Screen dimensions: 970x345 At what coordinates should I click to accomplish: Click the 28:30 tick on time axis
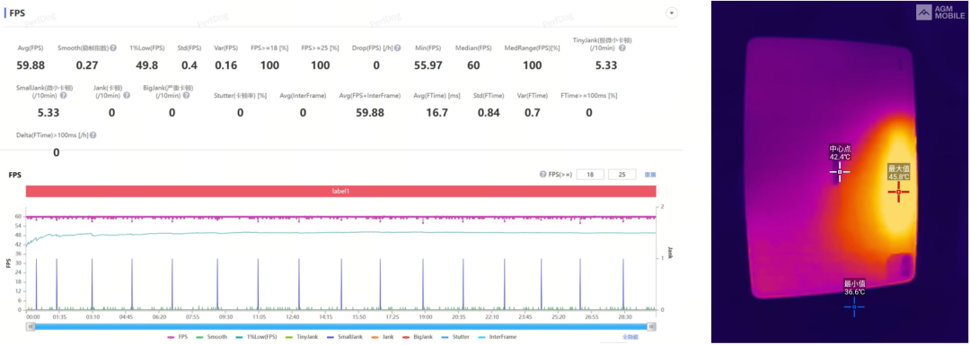[625, 316]
